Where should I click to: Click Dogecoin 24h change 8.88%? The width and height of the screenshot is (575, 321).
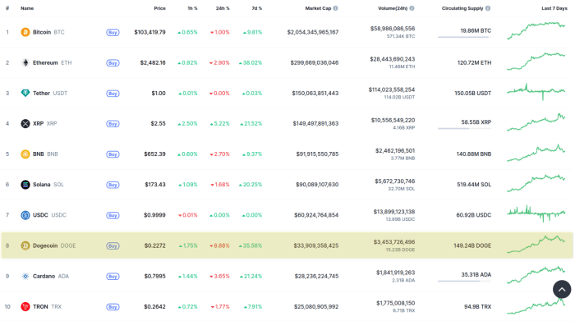click(219, 245)
